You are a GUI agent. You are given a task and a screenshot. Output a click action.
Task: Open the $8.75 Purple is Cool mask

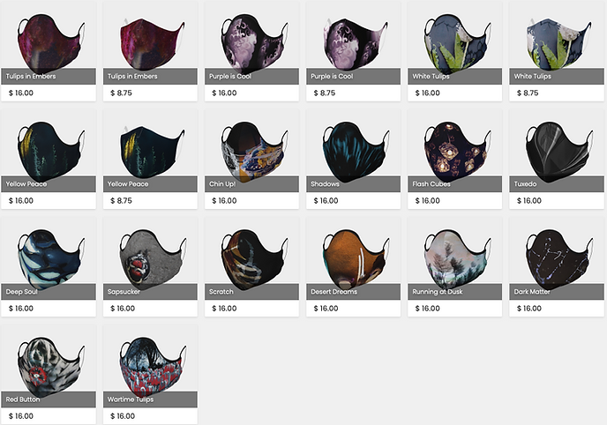[x=354, y=44]
